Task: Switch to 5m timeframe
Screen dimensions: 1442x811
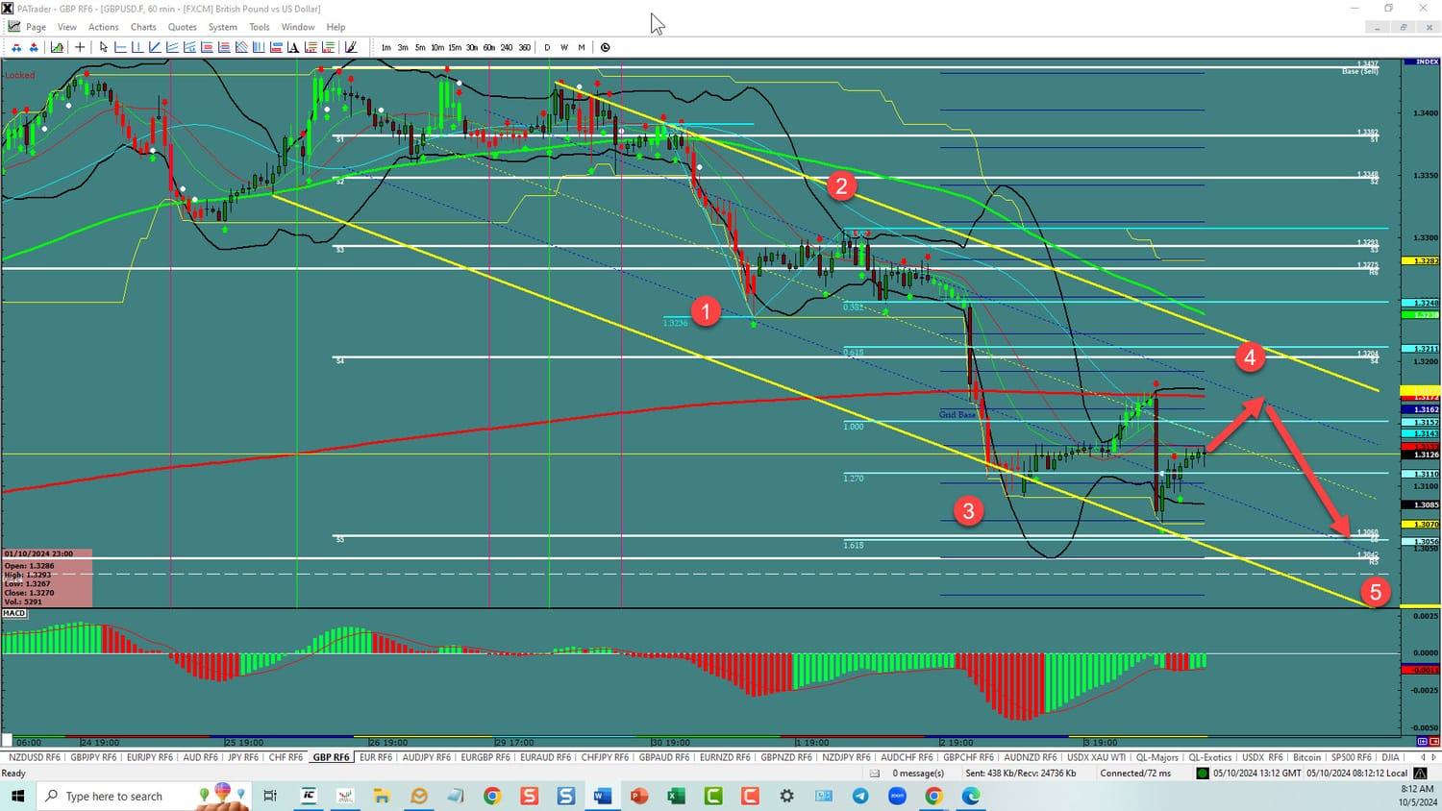Action: click(420, 47)
